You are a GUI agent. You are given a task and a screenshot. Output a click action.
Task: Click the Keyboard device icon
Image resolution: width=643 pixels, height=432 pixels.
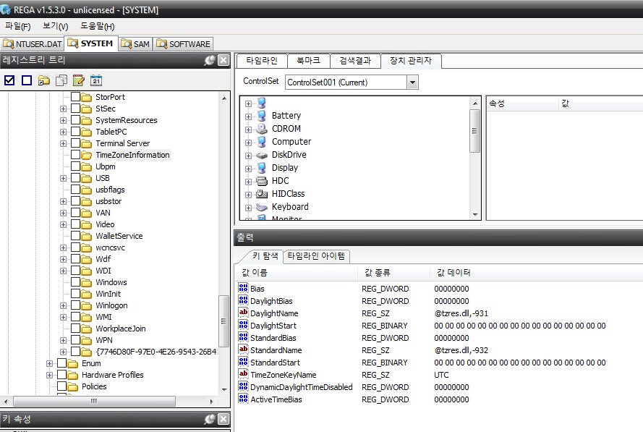[262, 207]
